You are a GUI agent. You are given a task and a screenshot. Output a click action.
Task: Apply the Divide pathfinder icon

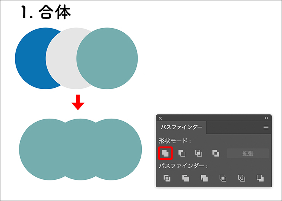167,178
